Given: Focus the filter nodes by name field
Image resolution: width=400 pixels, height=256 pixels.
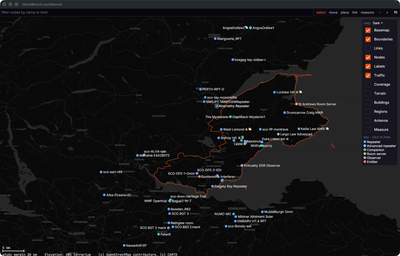Looking at the screenshot, I should [157, 12].
